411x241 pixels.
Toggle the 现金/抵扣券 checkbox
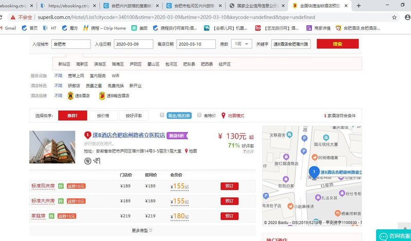162,115
